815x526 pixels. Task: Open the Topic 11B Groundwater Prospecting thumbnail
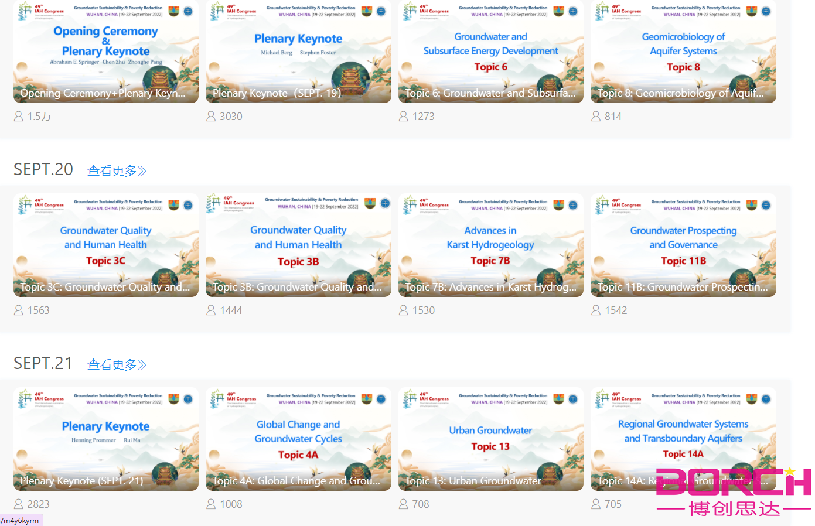pyautogui.click(x=683, y=245)
